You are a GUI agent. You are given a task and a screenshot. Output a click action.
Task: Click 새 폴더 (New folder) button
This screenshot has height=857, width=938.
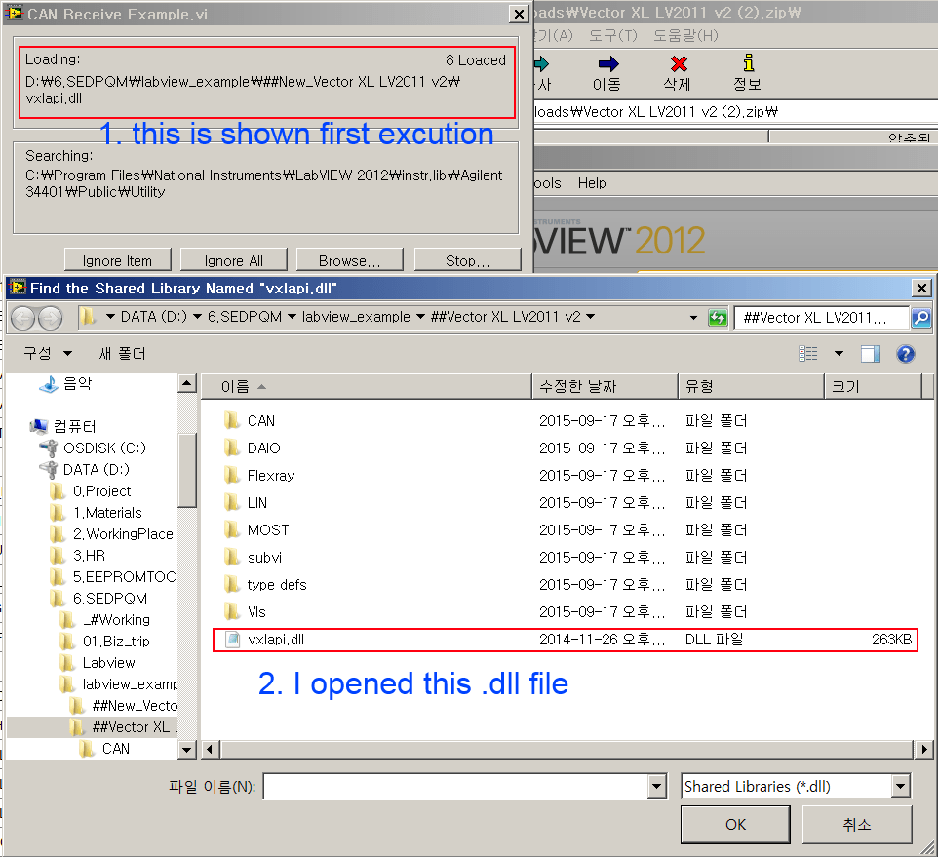[x=122, y=354]
